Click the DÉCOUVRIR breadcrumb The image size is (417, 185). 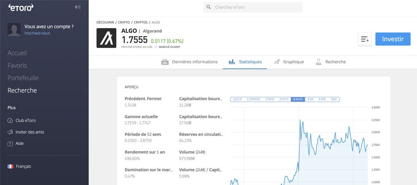click(x=105, y=23)
